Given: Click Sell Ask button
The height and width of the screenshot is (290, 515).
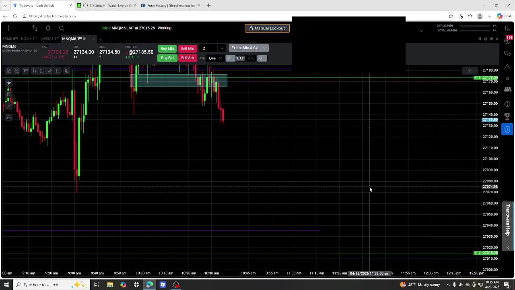Looking at the screenshot, I should click(x=187, y=58).
